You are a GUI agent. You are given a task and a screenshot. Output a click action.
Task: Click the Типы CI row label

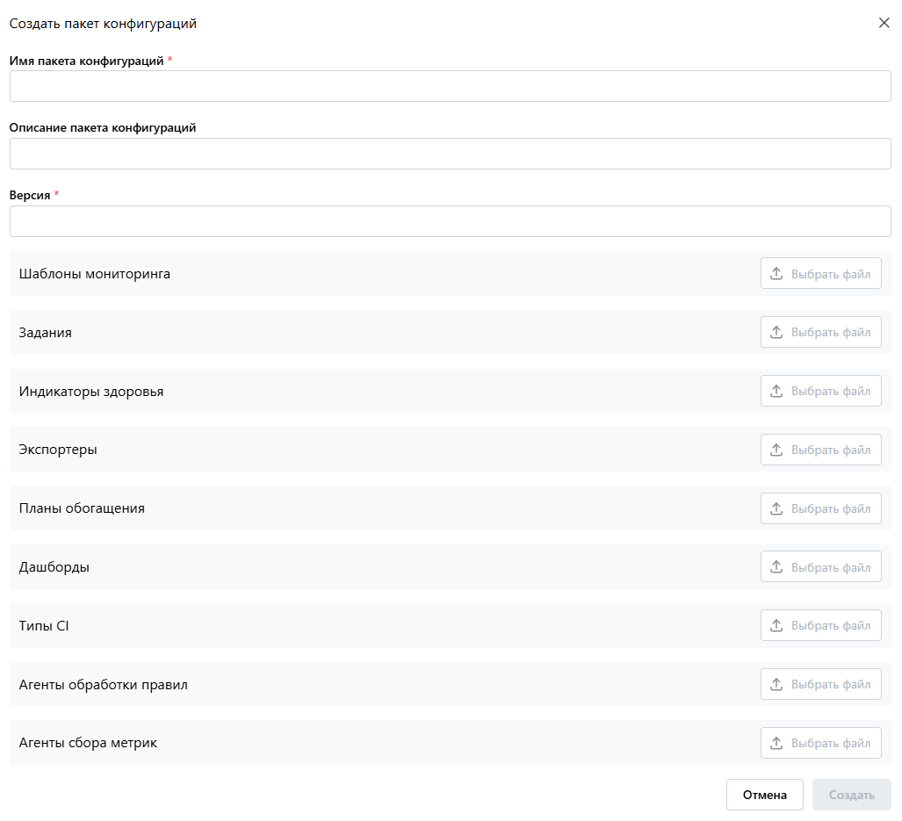point(44,626)
